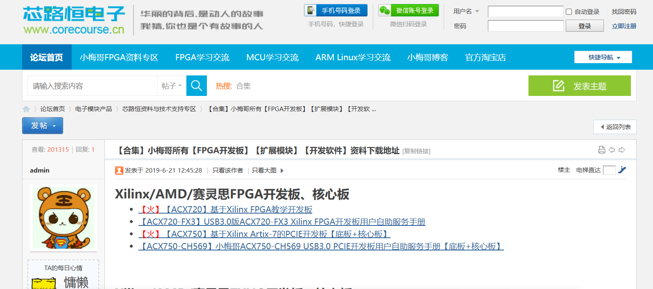Click the admin username link

tap(40, 171)
